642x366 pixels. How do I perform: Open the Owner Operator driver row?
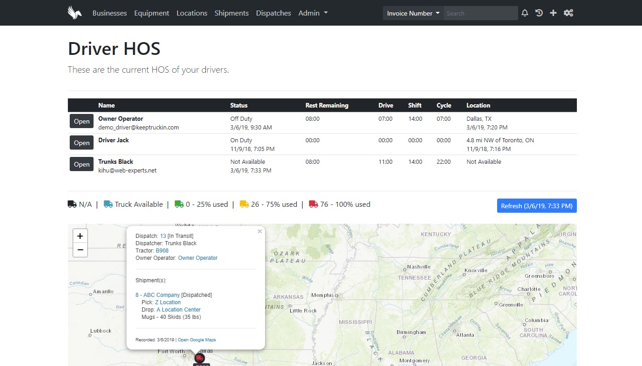click(82, 121)
